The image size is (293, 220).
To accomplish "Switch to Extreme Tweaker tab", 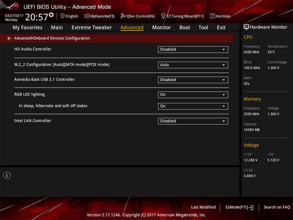I will tap(92, 28).
